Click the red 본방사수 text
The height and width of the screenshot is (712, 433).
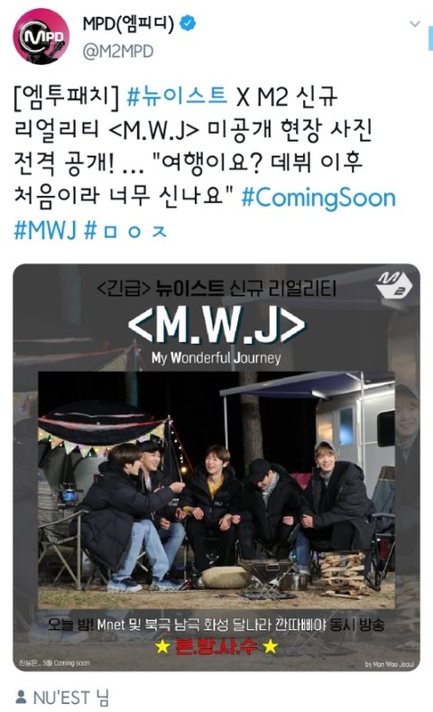216,646
